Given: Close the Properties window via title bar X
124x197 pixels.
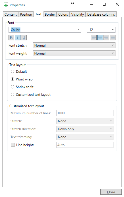Looking at the screenshot, I should pyautogui.click(x=117, y=4).
